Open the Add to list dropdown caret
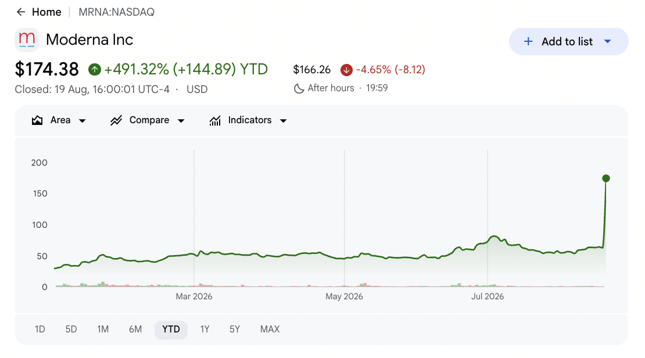Viewport: 645px width, 358px height. pos(608,41)
